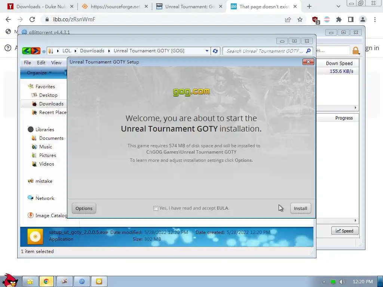Select Image Catalog in navigation pane
383x287 pixels.
coord(51,216)
